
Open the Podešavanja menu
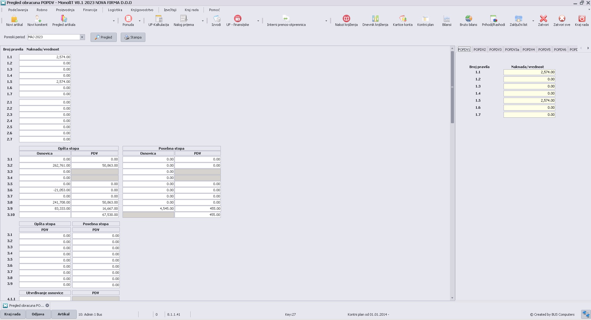click(18, 10)
